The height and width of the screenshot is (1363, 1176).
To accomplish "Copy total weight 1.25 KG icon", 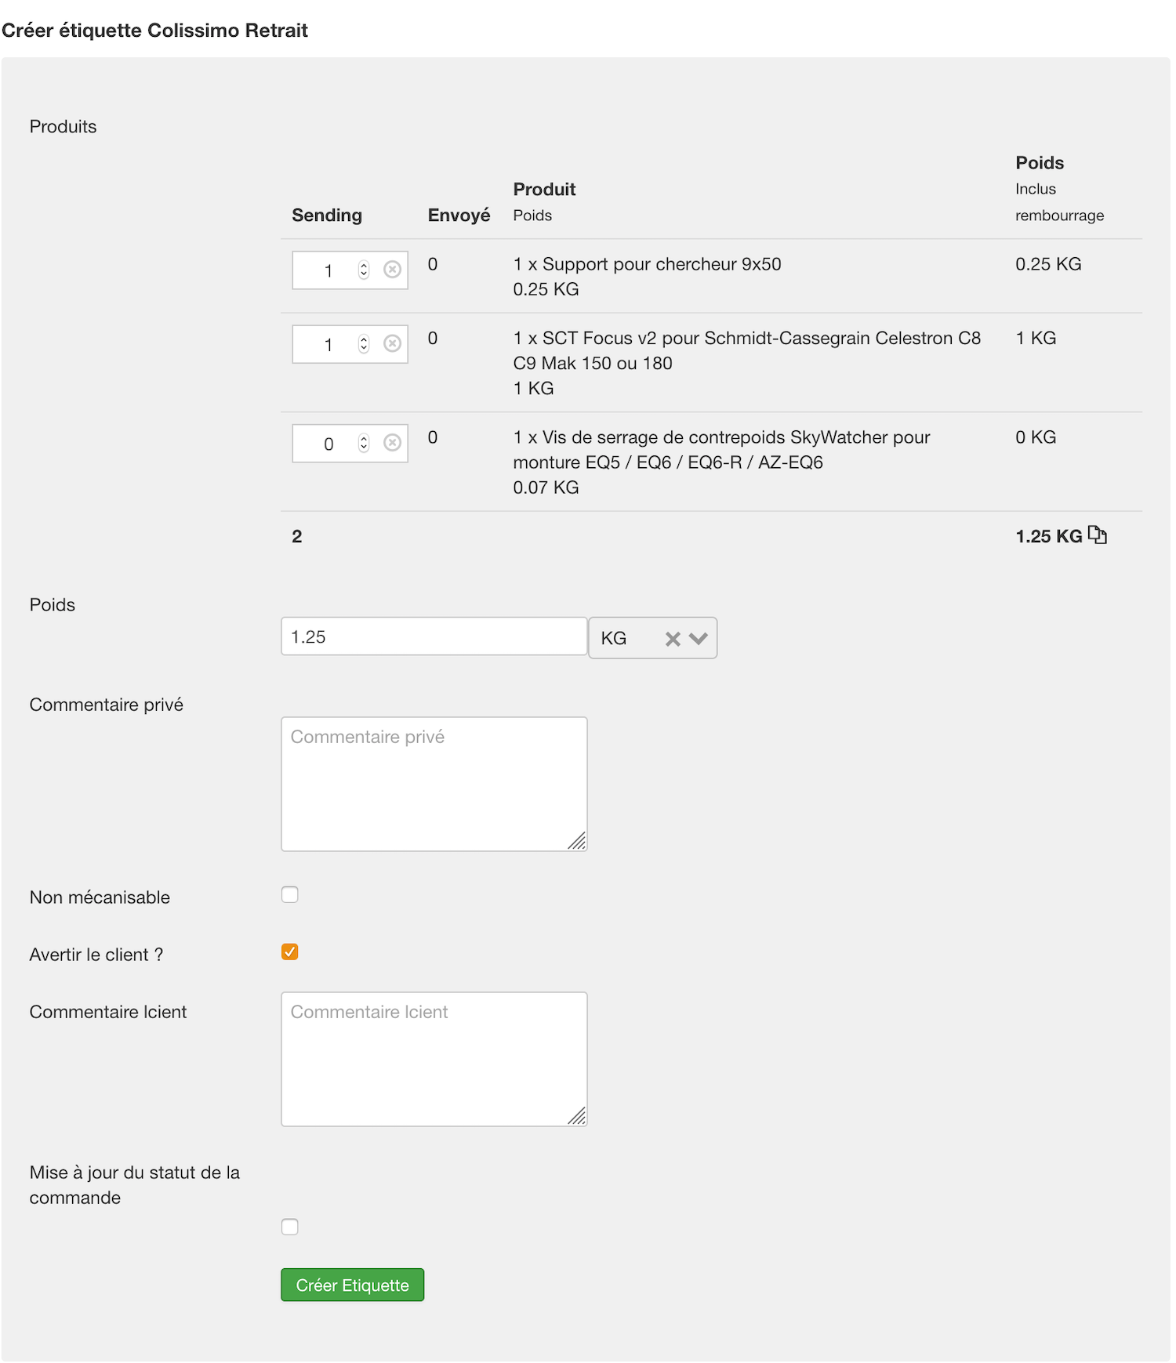I will [1097, 535].
